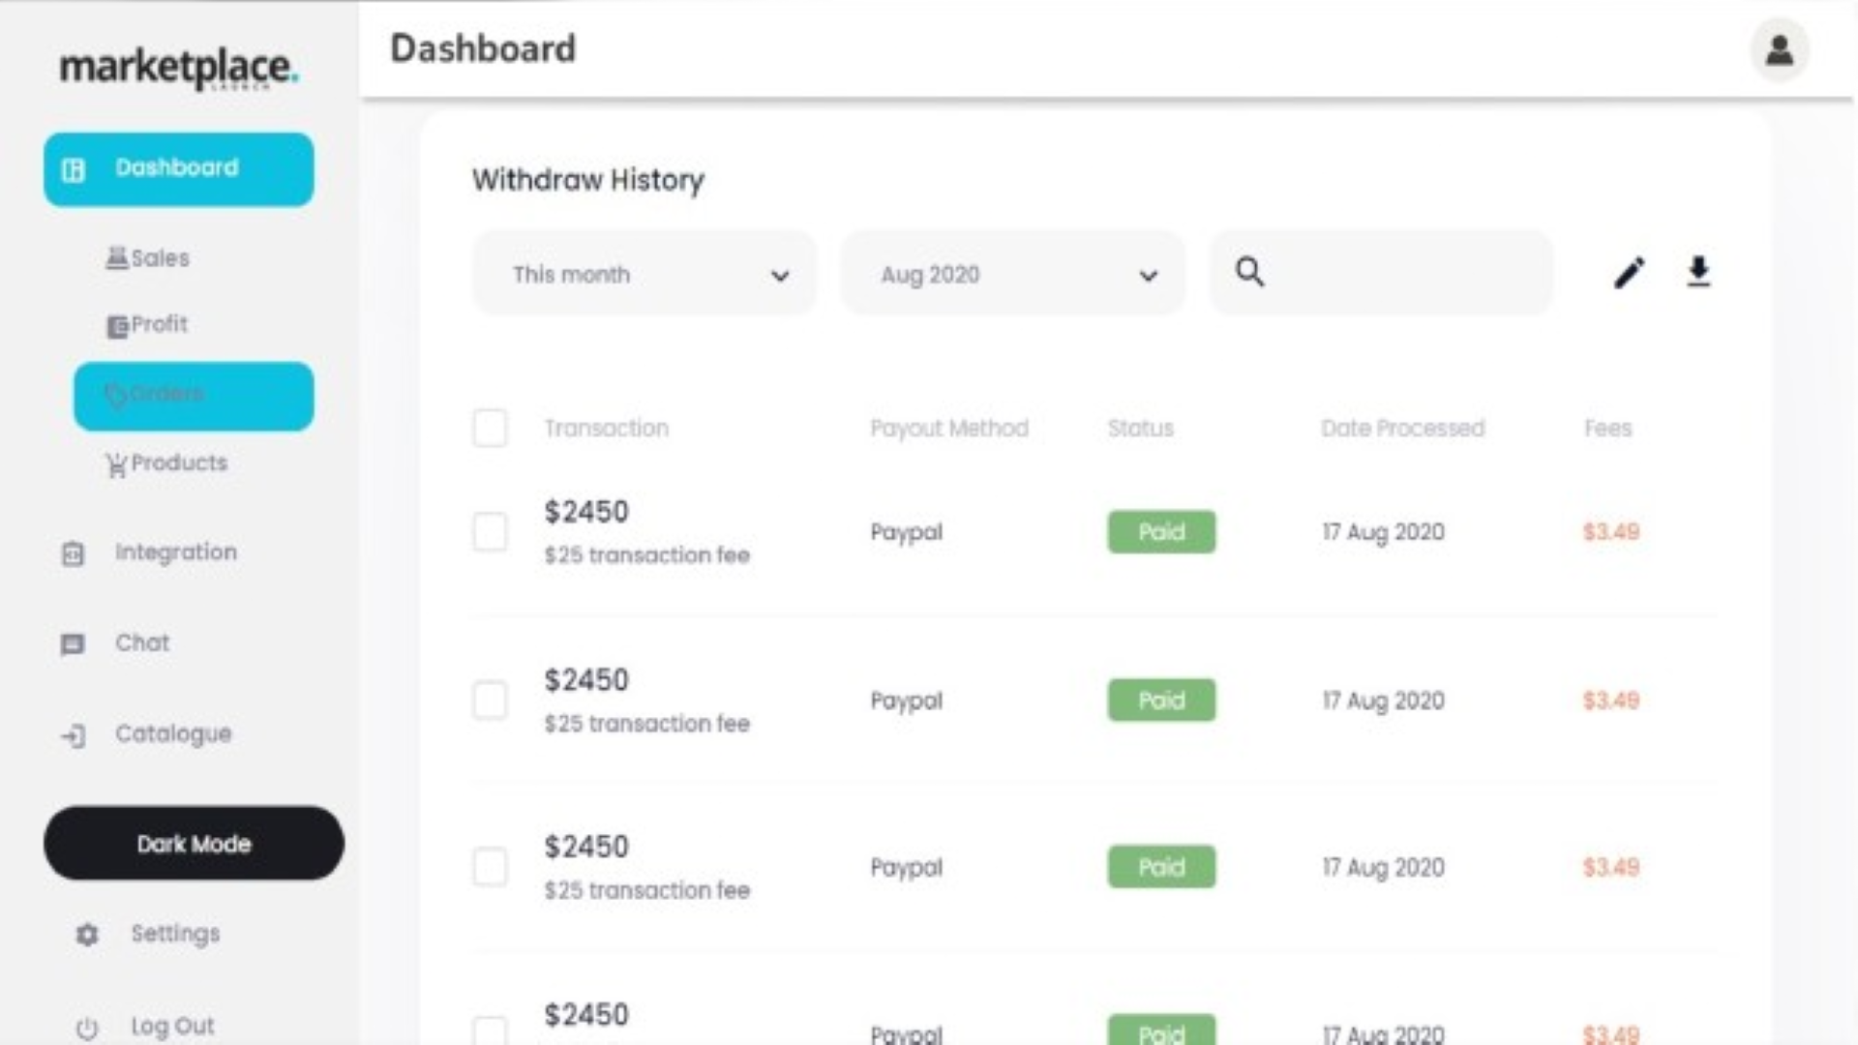Open the This month filter dropdown
Viewport: 1858px width, 1045px height.
[x=643, y=274]
